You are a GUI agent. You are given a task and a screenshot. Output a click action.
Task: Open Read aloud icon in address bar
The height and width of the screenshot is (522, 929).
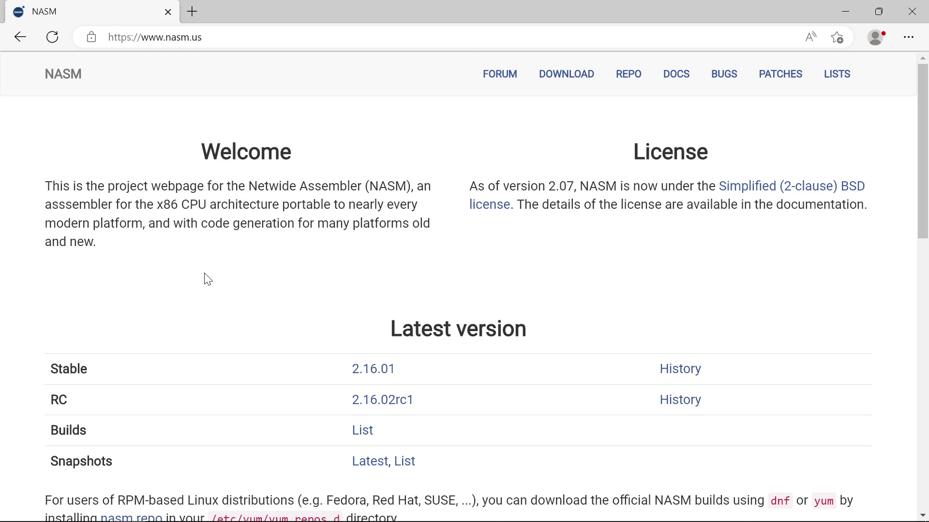coord(810,37)
